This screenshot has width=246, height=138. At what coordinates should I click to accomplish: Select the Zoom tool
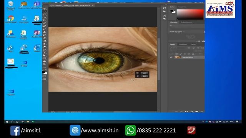(x=45, y=64)
